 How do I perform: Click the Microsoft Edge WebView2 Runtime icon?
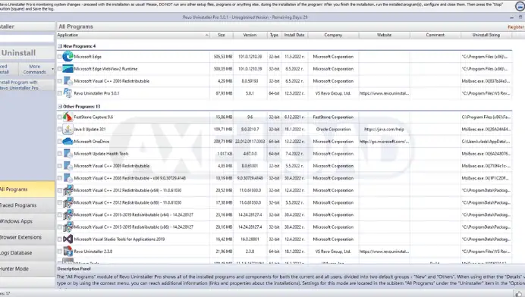[x=68, y=68]
